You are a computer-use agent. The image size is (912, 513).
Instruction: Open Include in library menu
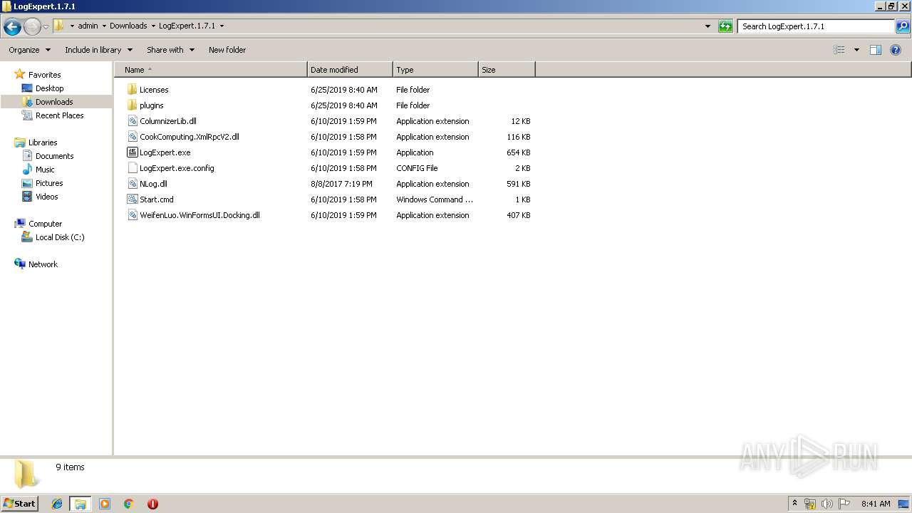pos(99,50)
